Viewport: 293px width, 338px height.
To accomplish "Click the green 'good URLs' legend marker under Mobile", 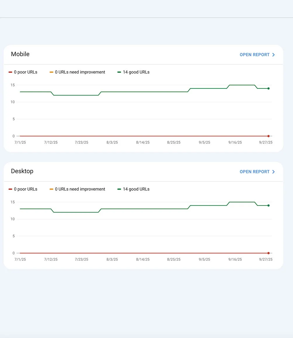I will [119, 72].
